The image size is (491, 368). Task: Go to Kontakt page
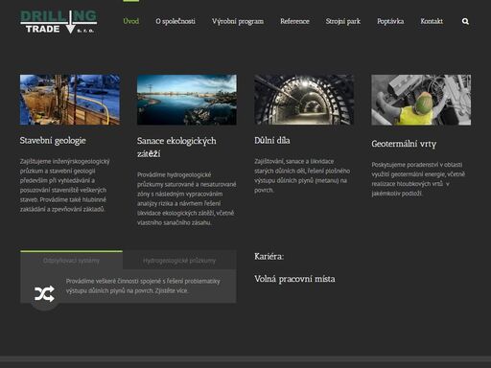tap(432, 21)
